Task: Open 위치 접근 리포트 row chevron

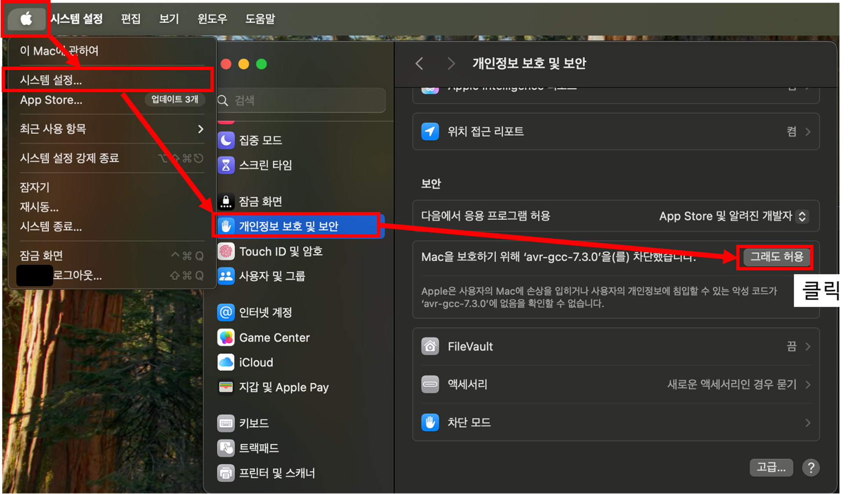Action: [808, 132]
